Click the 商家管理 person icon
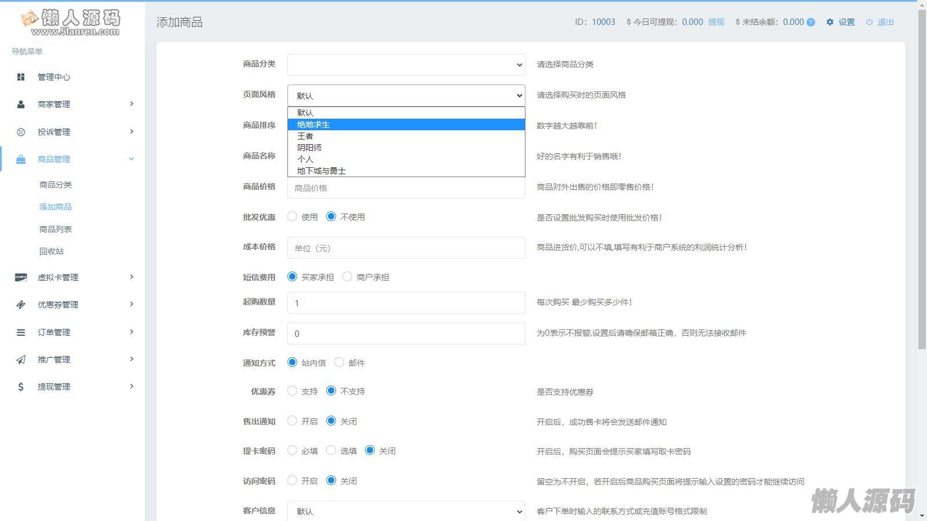927x521 pixels. [x=21, y=104]
